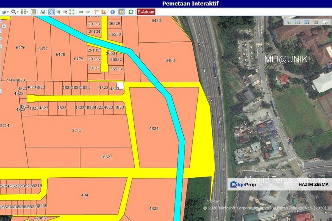The image size is (332, 221).
Task: Click the Pemetaan Interaktif title
Action: (190, 3)
